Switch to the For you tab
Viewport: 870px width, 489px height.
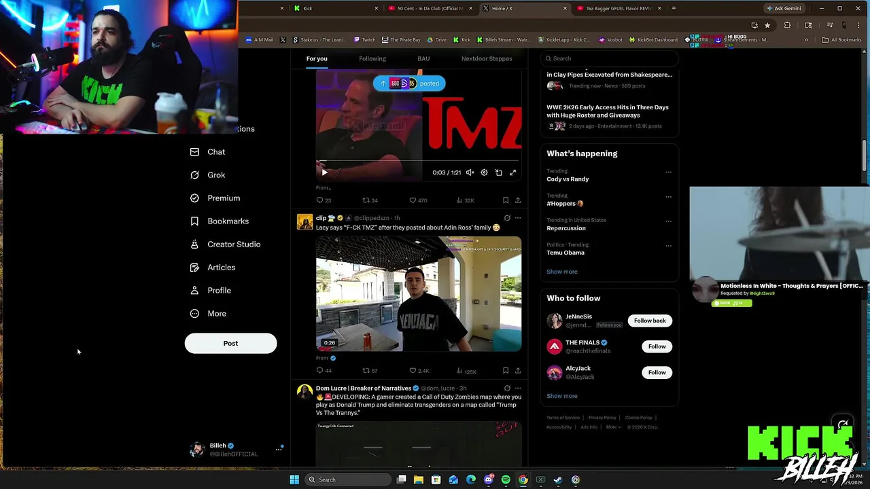pyautogui.click(x=317, y=58)
